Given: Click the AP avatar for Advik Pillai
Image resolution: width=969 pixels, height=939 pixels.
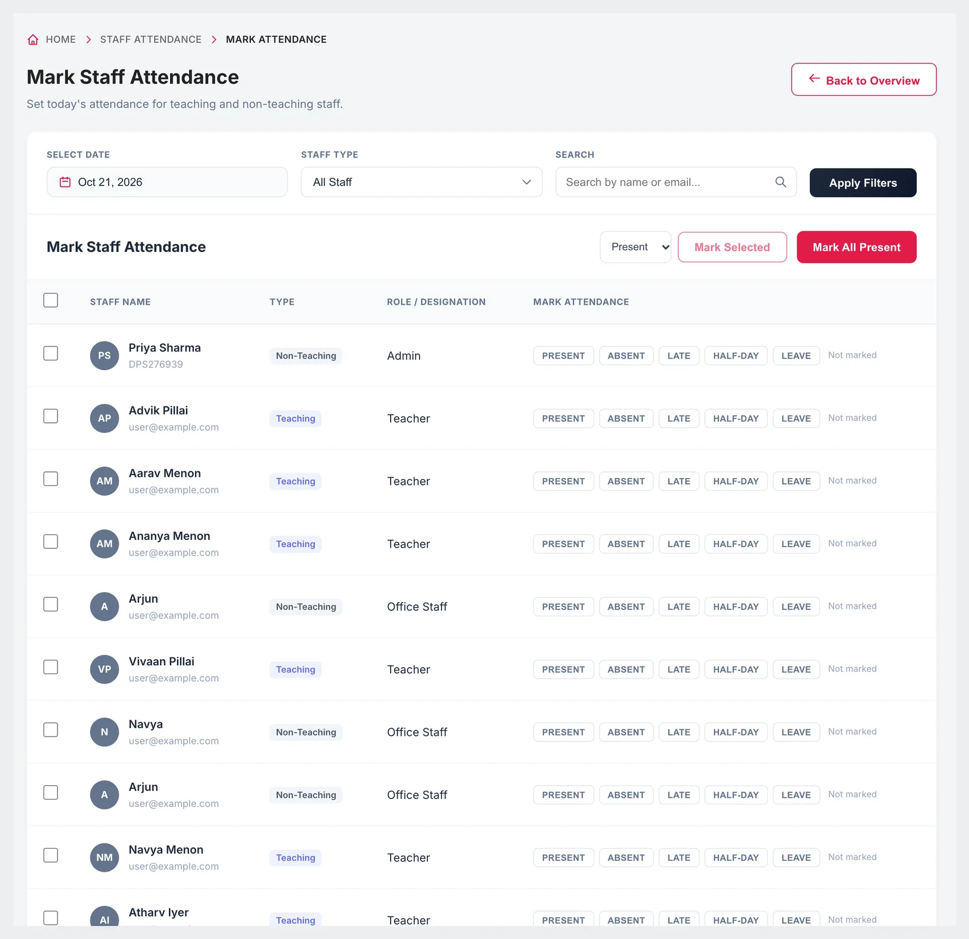Looking at the screenshot, I should click(104, 419).
